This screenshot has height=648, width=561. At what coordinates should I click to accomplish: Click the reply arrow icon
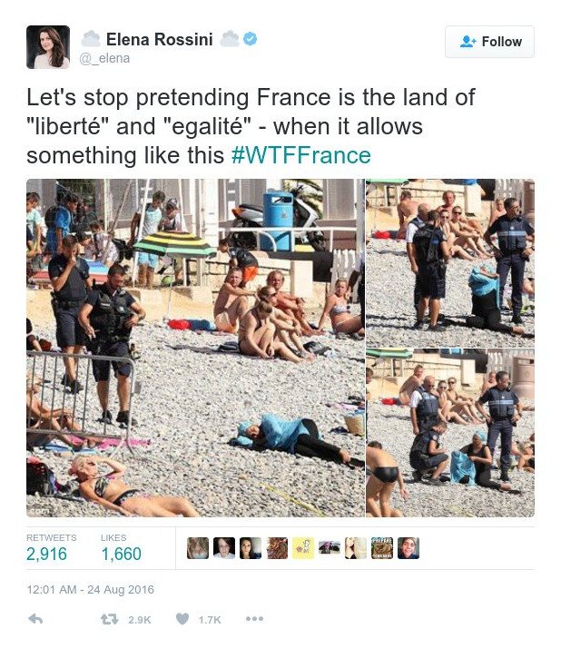(x=35, y=619)
